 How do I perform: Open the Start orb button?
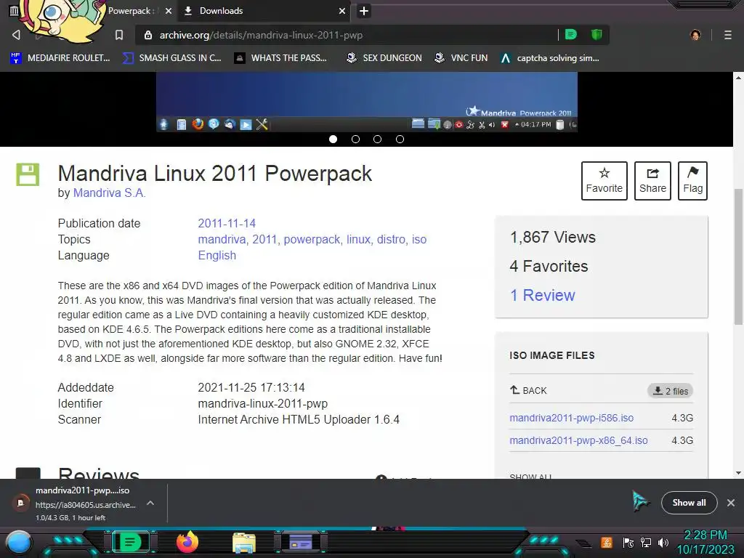[x=19, y=543]
